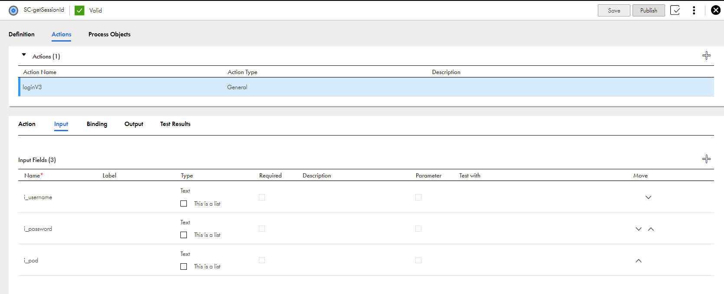The width and height of the screenshot is (724, 294).
Task: Click the i_pod field name
Action: point(31,260)
